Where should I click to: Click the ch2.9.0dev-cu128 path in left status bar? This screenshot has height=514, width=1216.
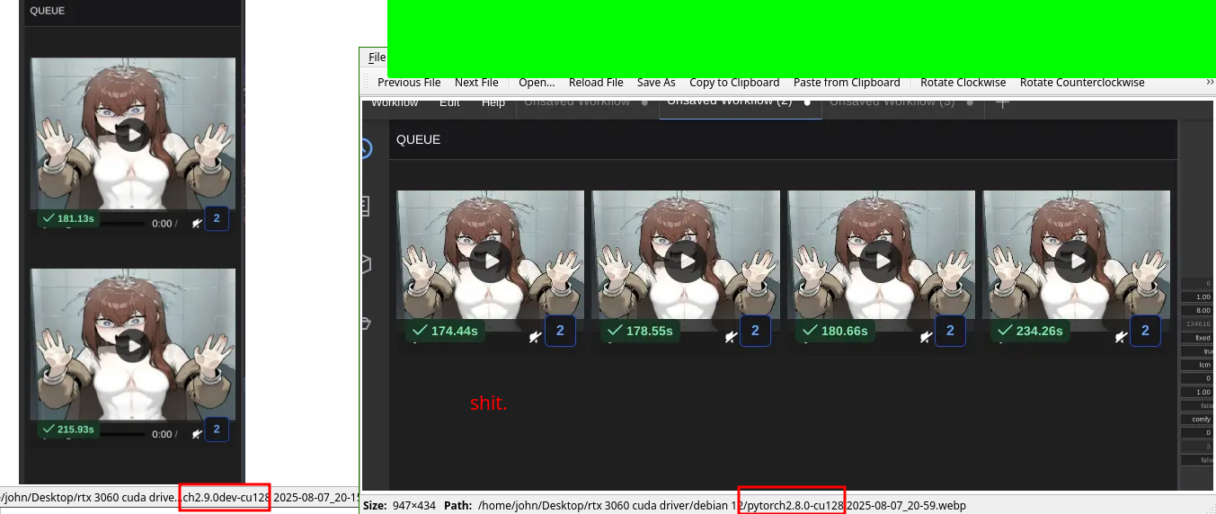226,496
